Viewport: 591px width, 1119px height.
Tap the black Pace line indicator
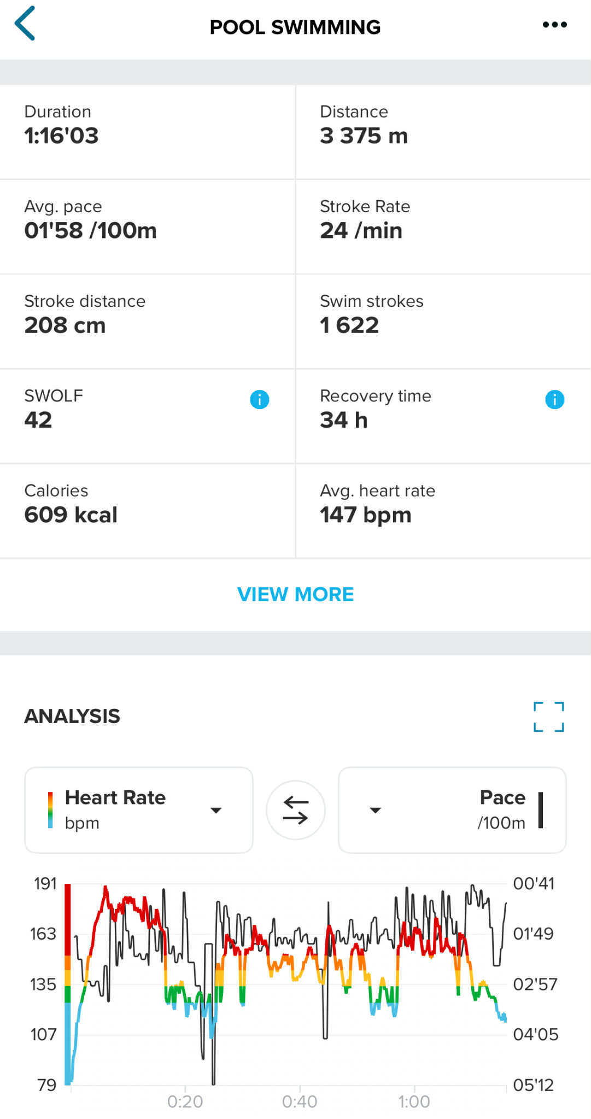540,810
